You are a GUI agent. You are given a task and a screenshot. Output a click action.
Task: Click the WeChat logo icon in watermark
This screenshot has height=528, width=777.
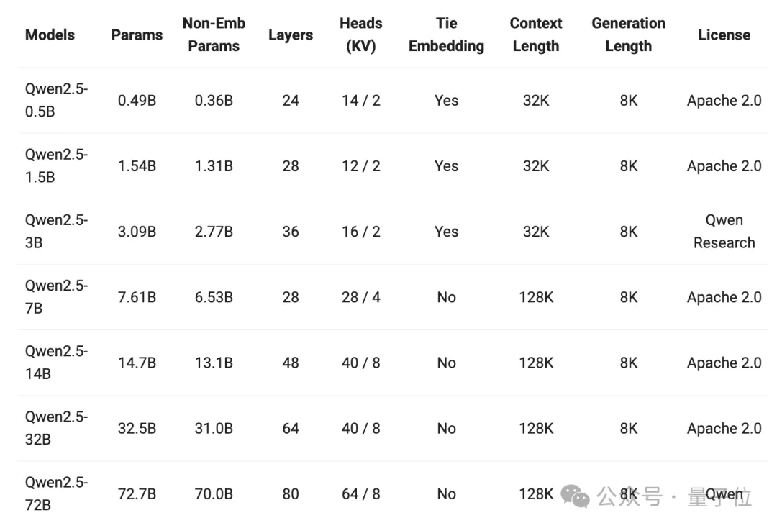(575, 496)
